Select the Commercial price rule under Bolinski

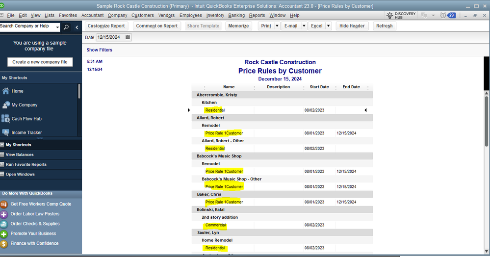pyautogui.click(x=215, y=225)
